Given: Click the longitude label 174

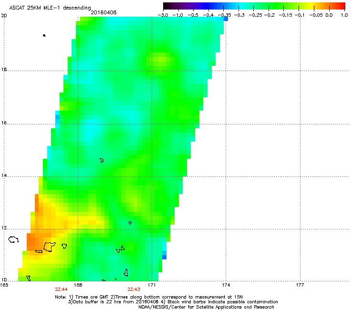Looking at the screenshot, I should [226, 285].
